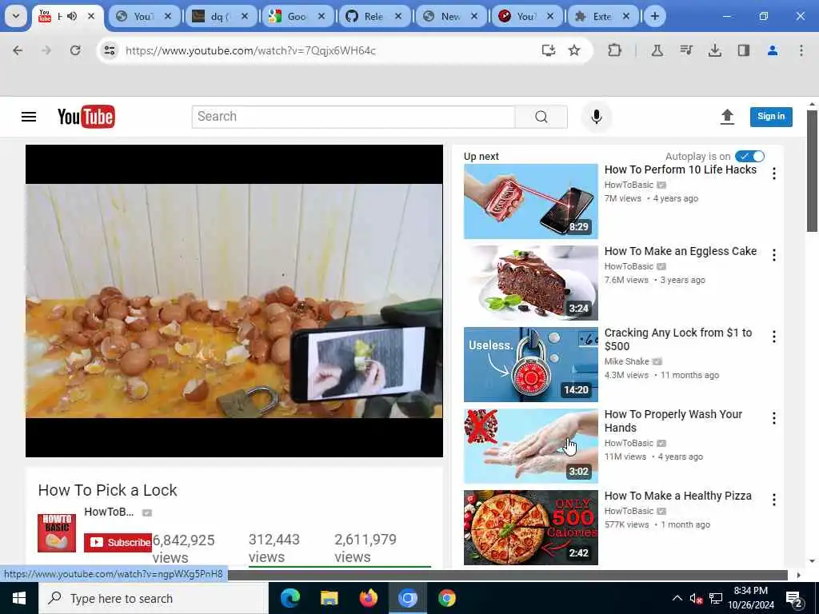Start voice search with microphone icon
The width and height of the screenshot is (819, 614).
pyautogui.click(x=597, y=117)
